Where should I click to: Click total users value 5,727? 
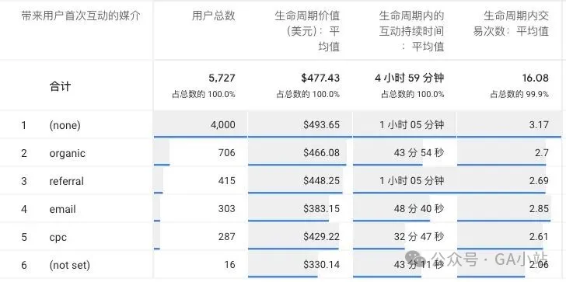[222, 78]
